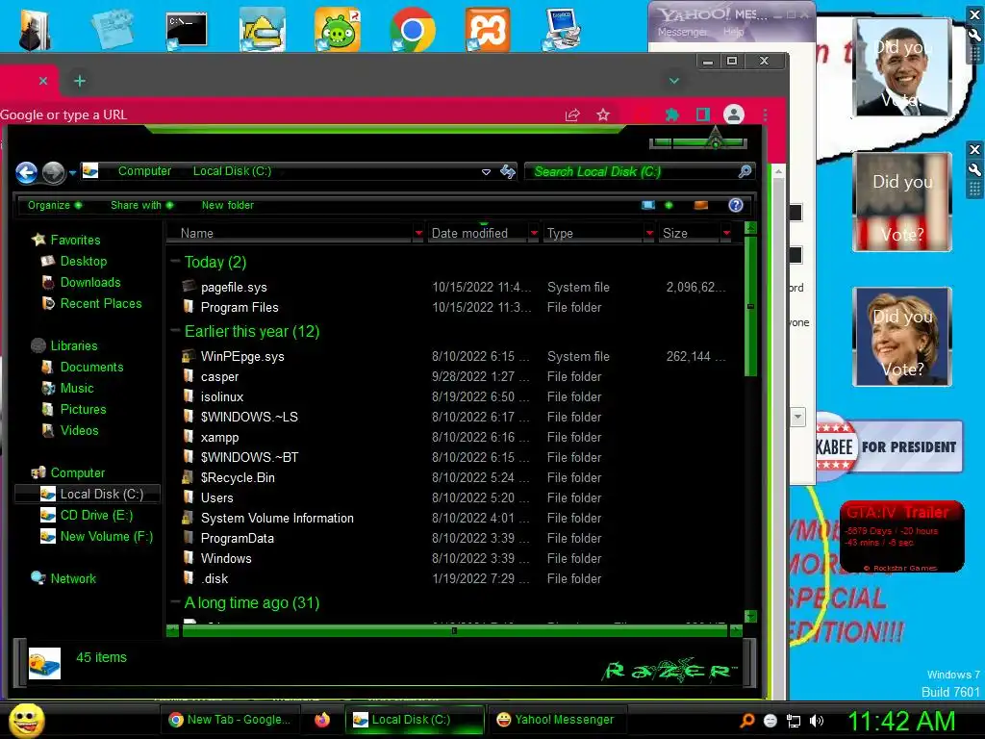Open the Size column filter arrow
Image resolution: width=985 pixels, height=739 pixels.
pyautogui.click(x=727, y=233)
